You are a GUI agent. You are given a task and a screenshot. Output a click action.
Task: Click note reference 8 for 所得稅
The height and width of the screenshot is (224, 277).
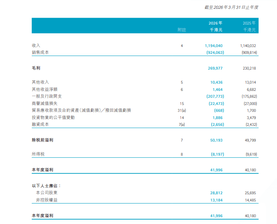click(182, 154)
